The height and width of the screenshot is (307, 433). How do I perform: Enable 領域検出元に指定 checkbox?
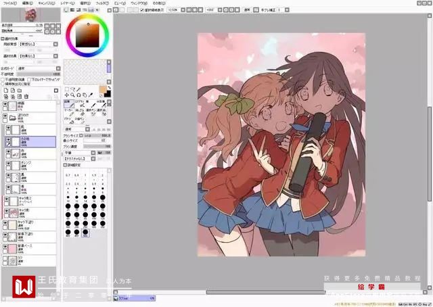point(3,83)
